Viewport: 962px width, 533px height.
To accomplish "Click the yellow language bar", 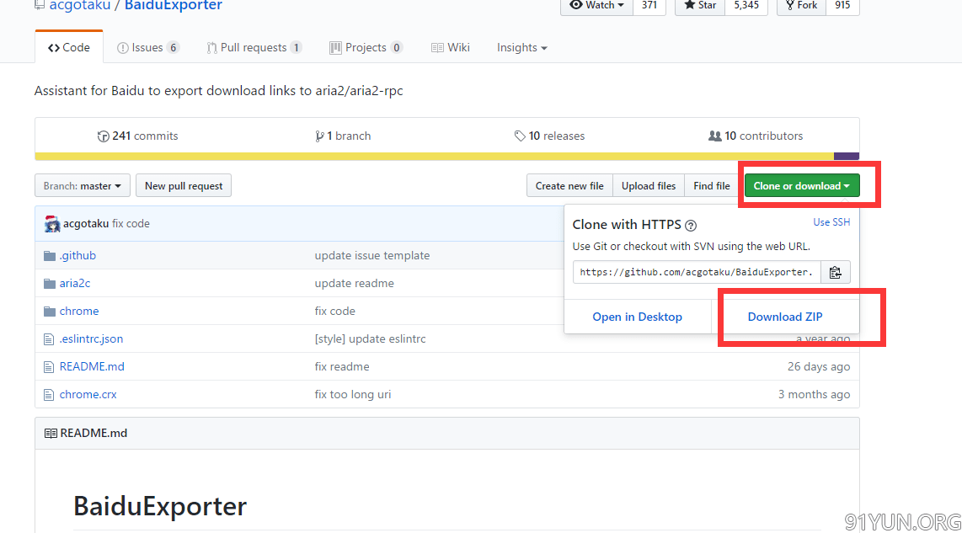I will coord(434,156).
